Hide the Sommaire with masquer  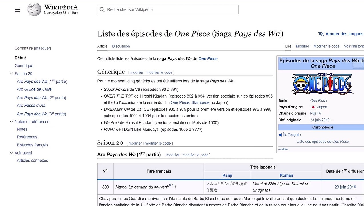click(x=42, y=49)
